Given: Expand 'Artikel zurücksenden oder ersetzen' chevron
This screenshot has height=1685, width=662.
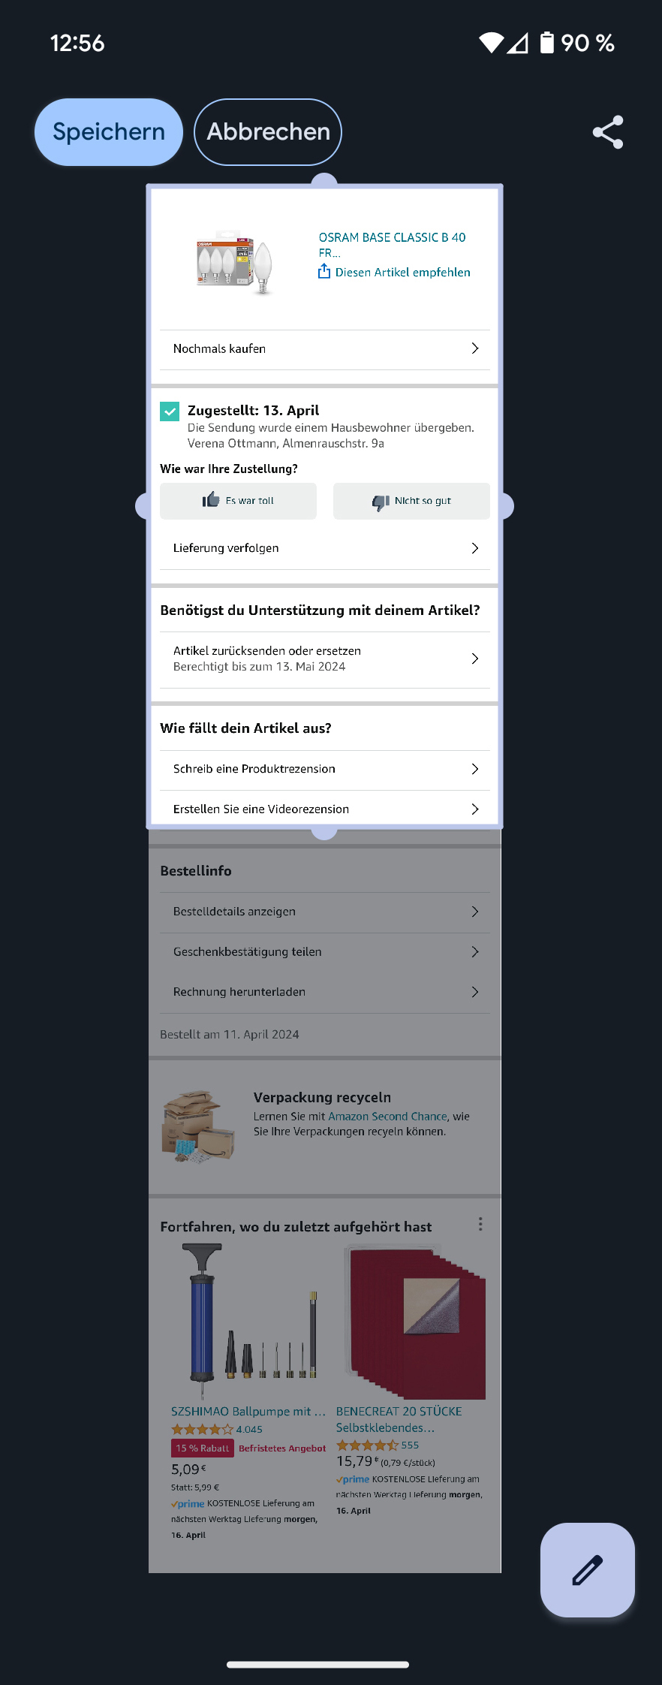Looking at the screenshot, I should pos(474,659).
